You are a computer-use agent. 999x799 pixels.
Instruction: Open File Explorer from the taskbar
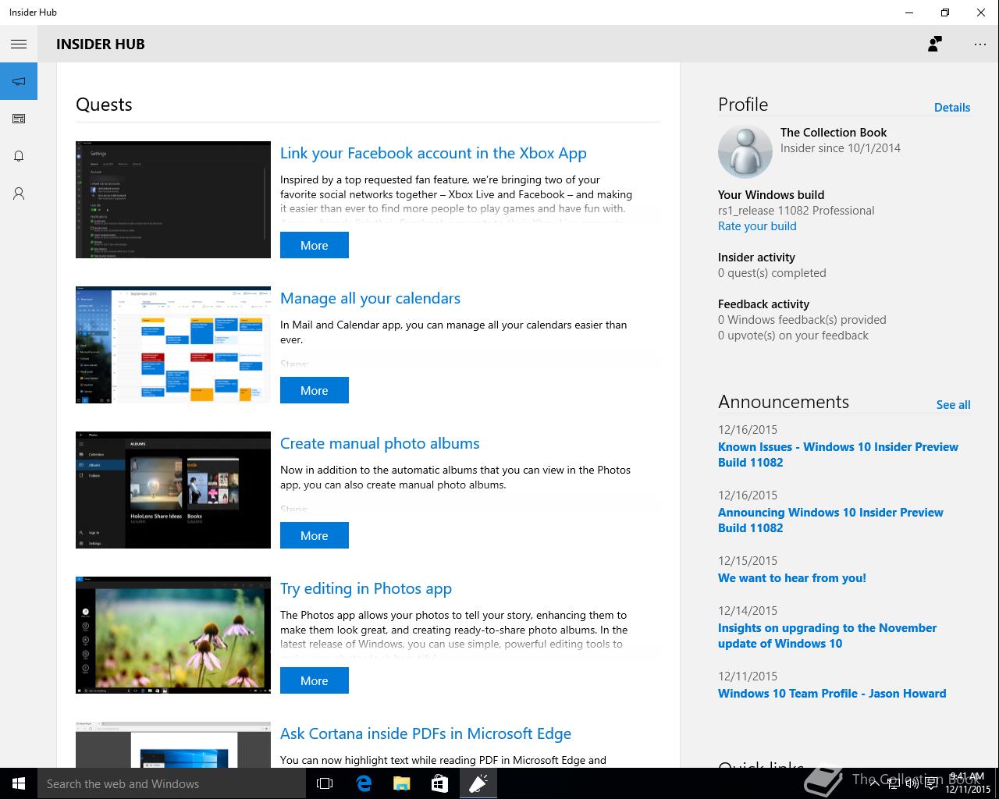401,783
